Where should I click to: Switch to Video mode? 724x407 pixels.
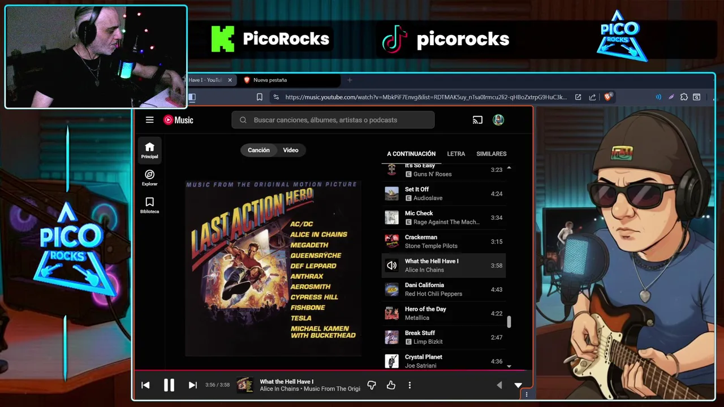(x=291, y=150)
